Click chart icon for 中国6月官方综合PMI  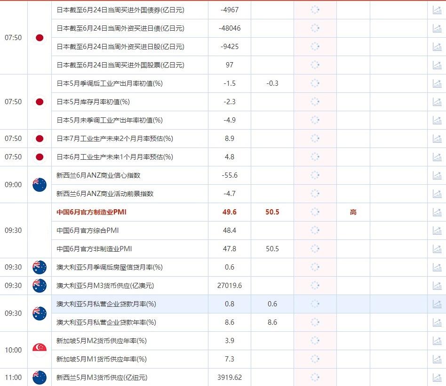437,230
